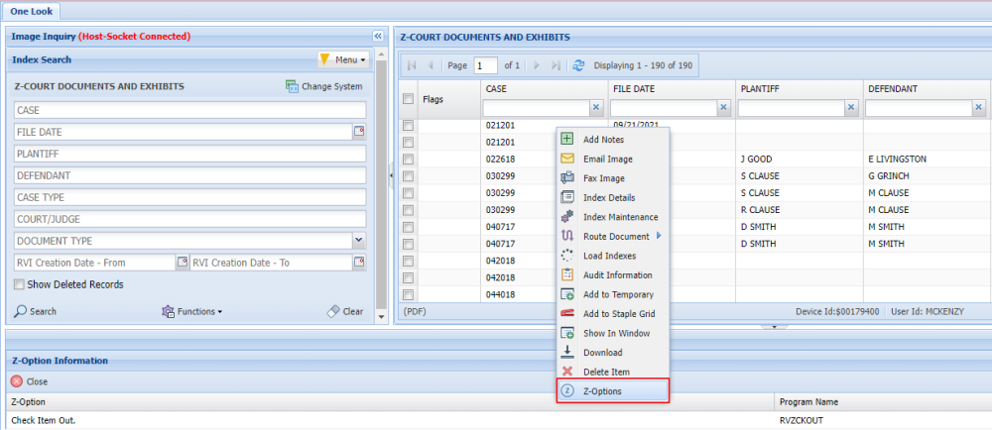
Task: Click the Search magnifier icon
Action: (x=20, y=311)
